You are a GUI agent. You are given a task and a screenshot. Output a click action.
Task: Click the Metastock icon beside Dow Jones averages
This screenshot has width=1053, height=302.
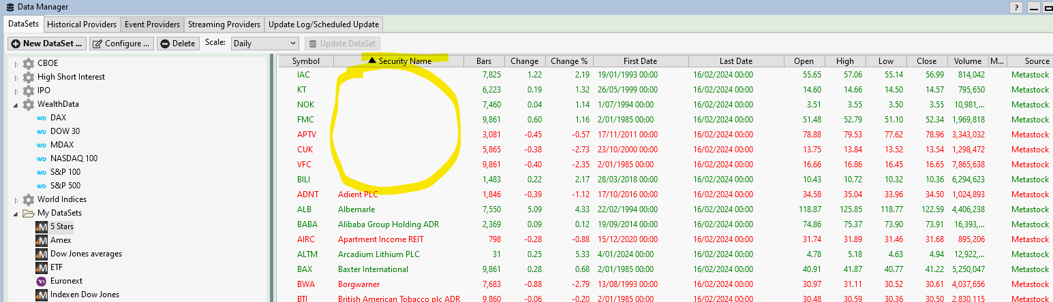tap(41, 254)
